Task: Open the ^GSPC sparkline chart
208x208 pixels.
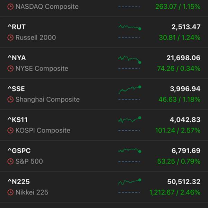Action: 129,151
